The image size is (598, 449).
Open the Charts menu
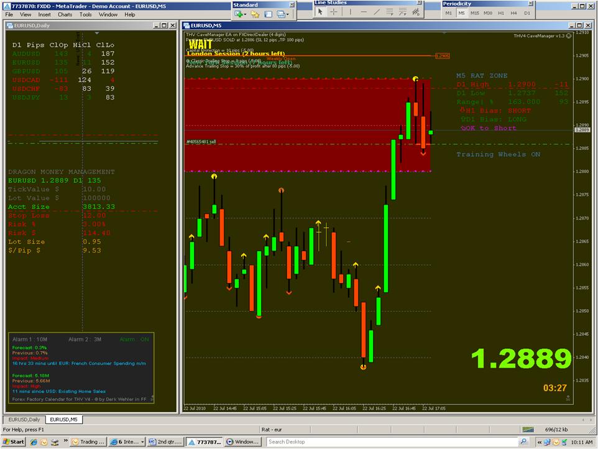65,14
